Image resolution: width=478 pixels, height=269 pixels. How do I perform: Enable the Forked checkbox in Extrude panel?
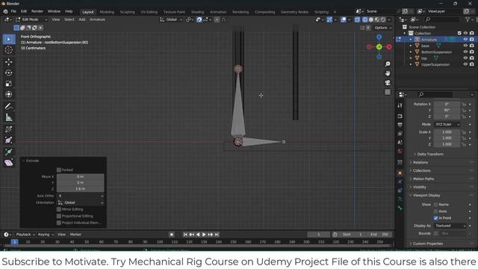59,170
